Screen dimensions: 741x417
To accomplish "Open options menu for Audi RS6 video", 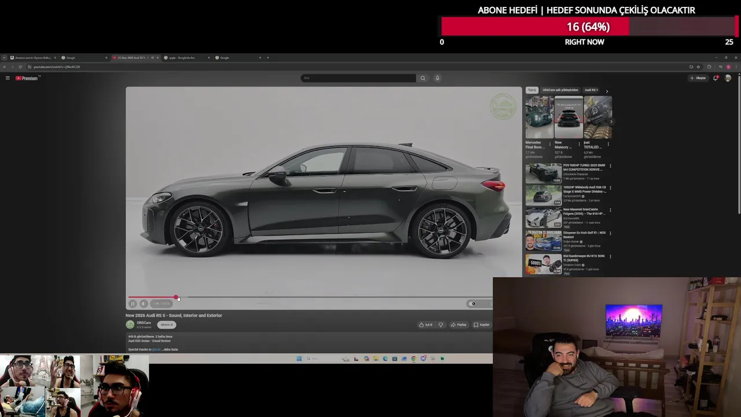I will pyautogui.click(x=610, y=188).
